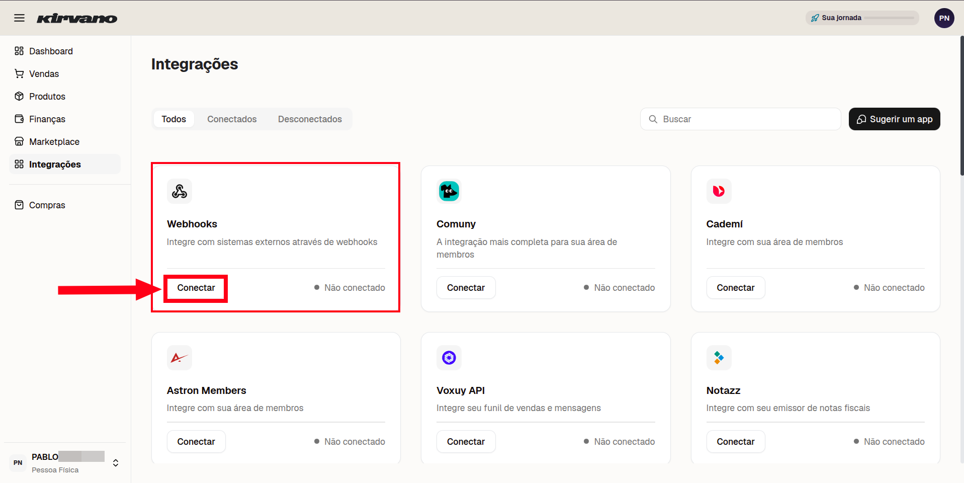The image size is (964, 483).
Task: Click the Sua jornada progress bar
Action: tap(889, 18)
